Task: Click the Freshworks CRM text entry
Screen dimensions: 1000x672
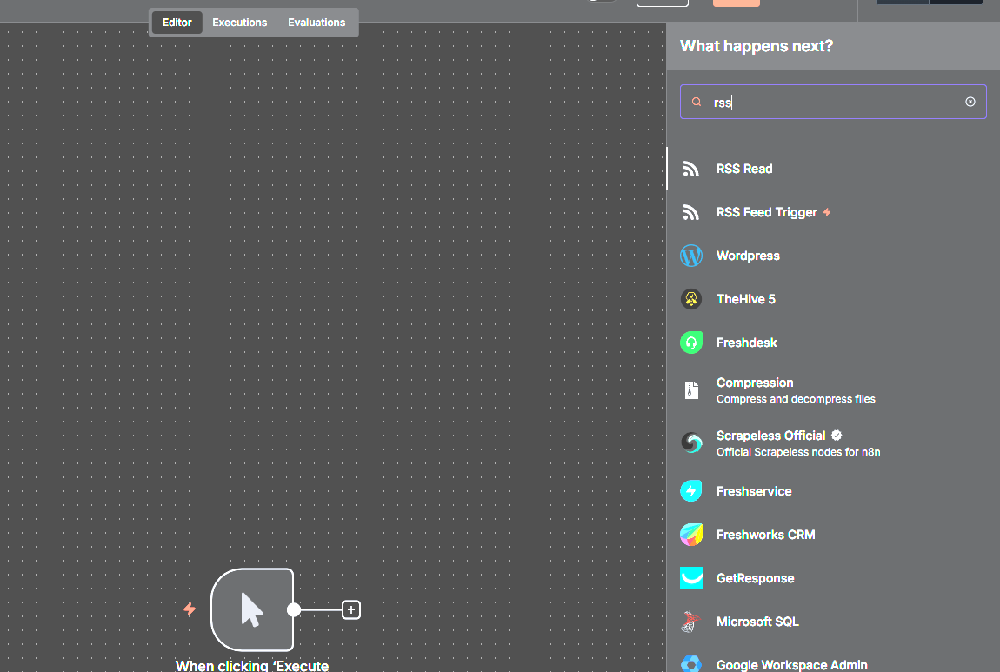Action: (x=765, y=535)
